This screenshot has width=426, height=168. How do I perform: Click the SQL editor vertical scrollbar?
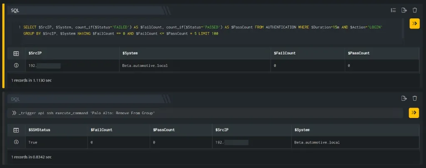(403, 29)
